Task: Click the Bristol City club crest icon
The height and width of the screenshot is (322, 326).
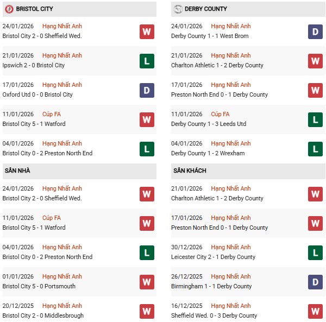Action: coord(9,9)
